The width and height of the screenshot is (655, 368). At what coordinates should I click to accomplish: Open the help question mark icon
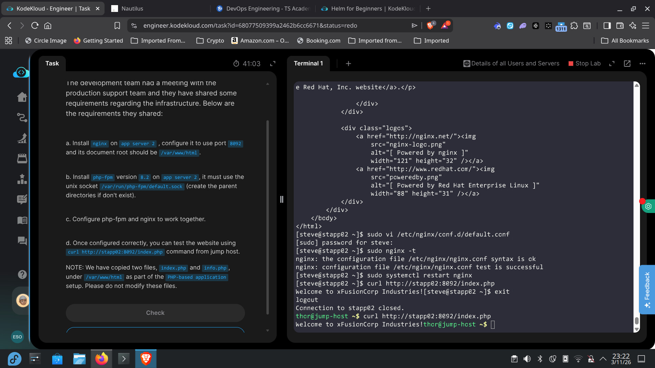tap(22, 274)
